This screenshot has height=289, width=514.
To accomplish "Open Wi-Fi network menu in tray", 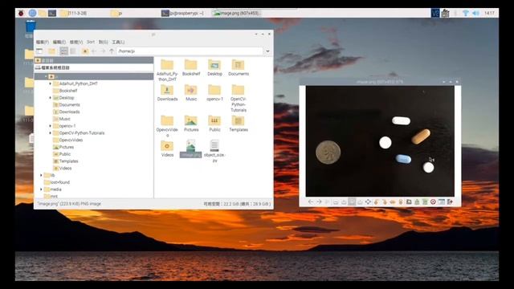I will point(466,13).
